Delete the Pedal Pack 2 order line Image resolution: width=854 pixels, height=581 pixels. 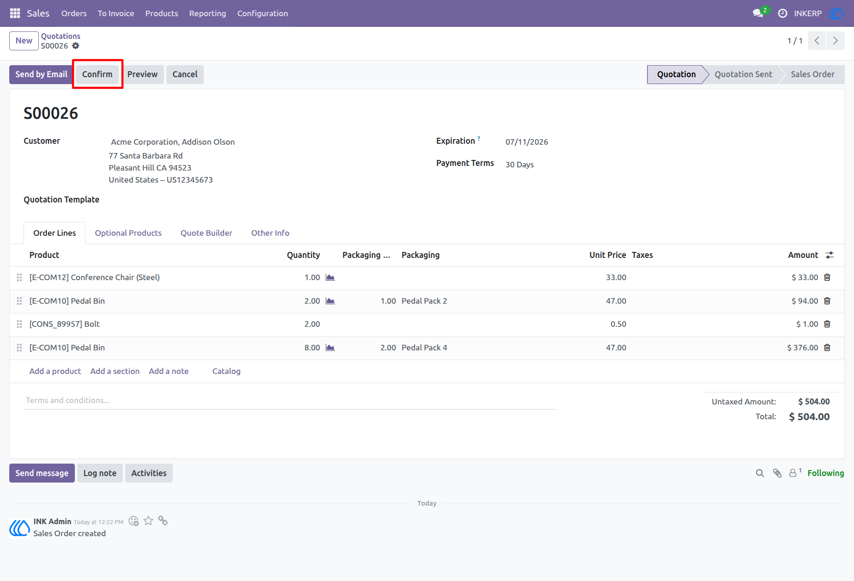827,301
